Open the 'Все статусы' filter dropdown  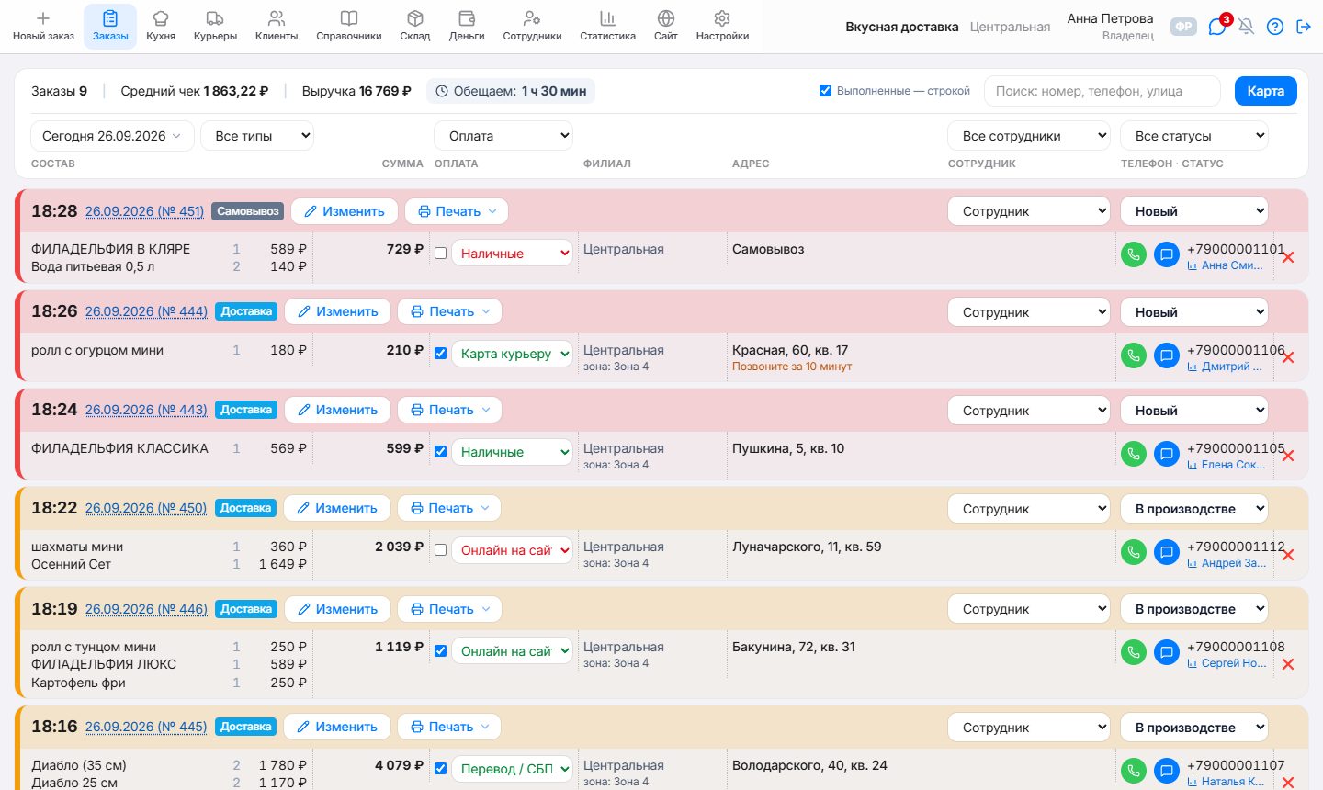[1194, 136]
